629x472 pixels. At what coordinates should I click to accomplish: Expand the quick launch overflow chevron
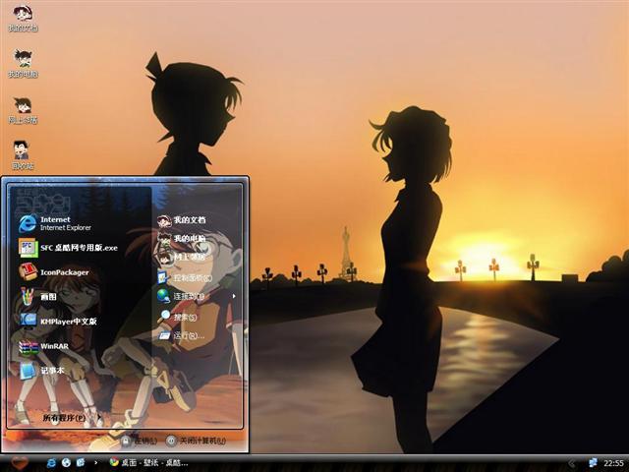95,463
